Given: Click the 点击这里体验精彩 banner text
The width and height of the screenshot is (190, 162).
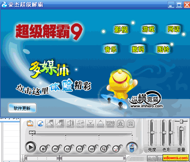Looking at the screenshot, I should [x=54, y=88].
